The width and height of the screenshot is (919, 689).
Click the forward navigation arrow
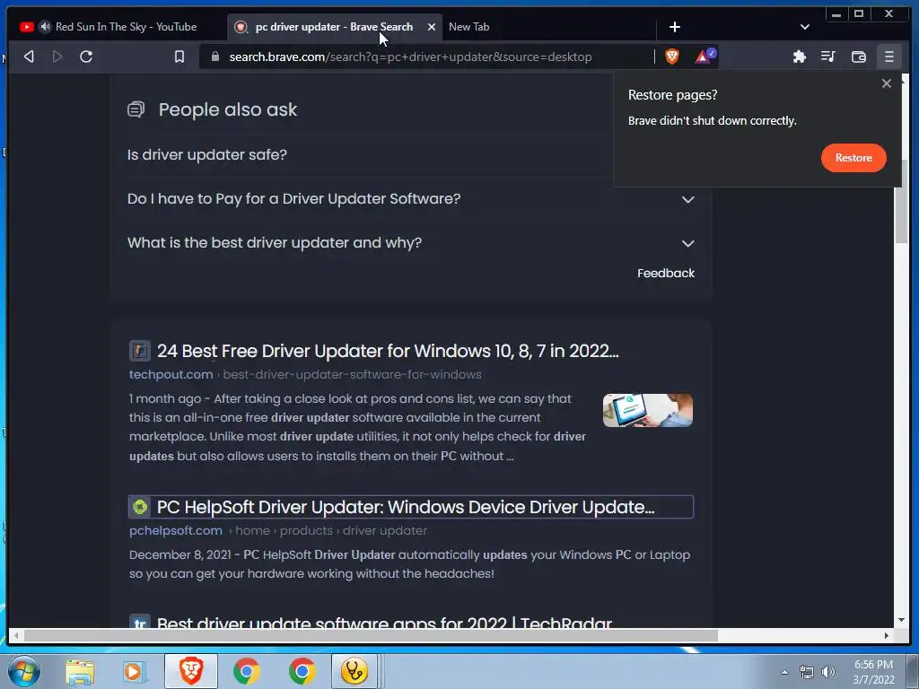[x=57, y=57]
